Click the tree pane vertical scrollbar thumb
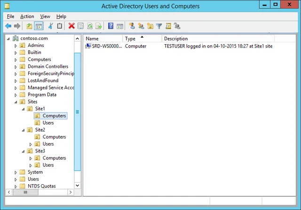301x210 pixels. point(77,112)
